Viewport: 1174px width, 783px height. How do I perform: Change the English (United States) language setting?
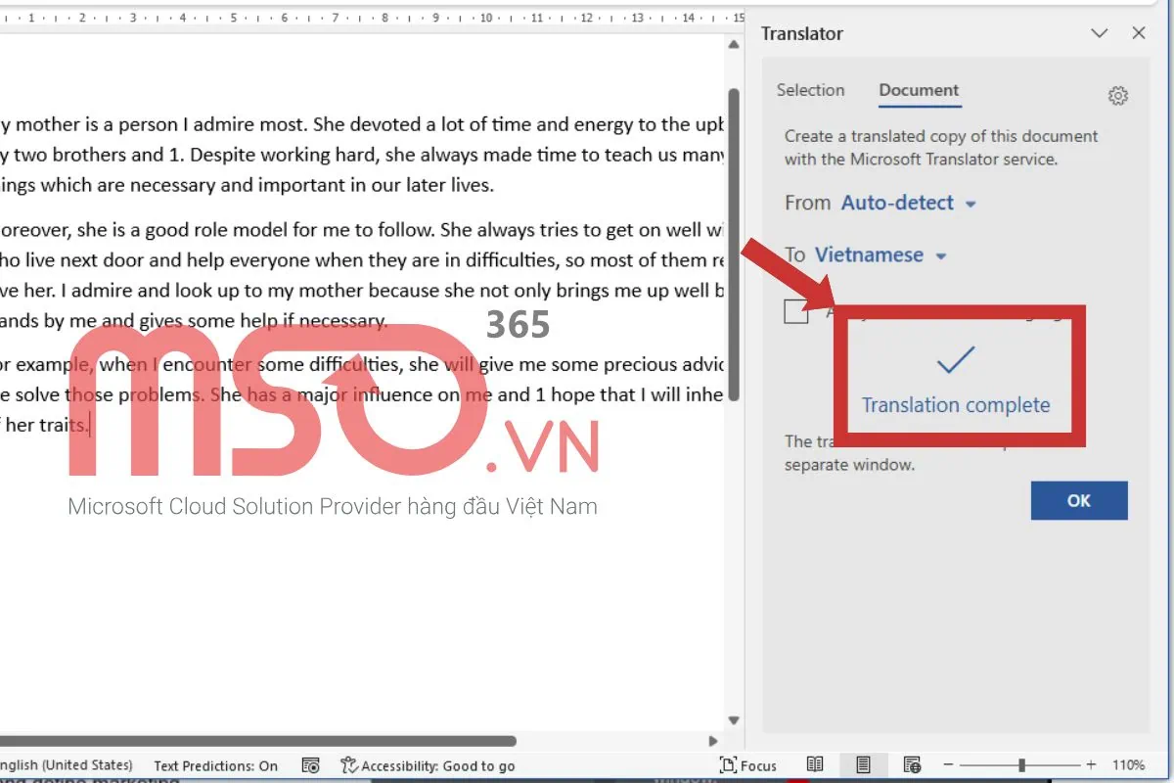pos(64,765)
